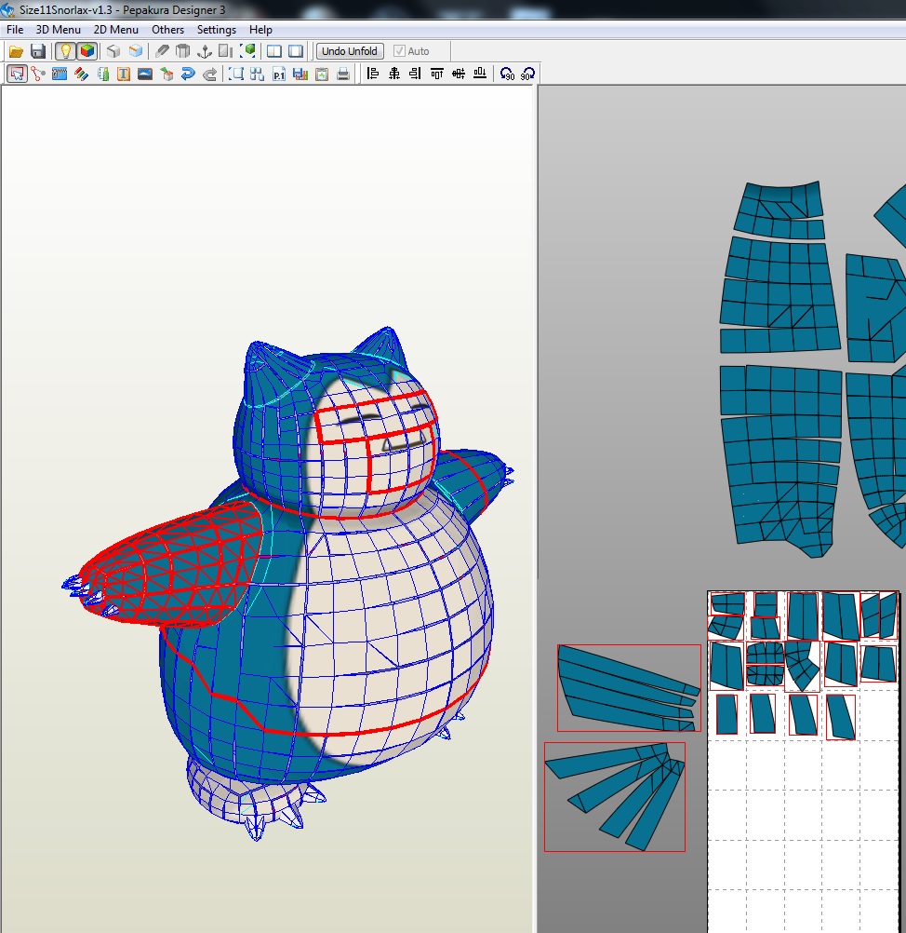Screen dimensions: 906x933
Task: Click the open file folder icon
Action: [16, 51]
